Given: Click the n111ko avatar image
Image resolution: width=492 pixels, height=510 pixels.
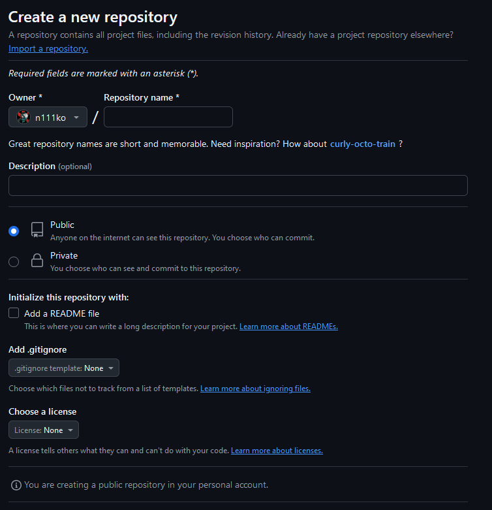Looking at the screenshot, I should coord(23,117).
